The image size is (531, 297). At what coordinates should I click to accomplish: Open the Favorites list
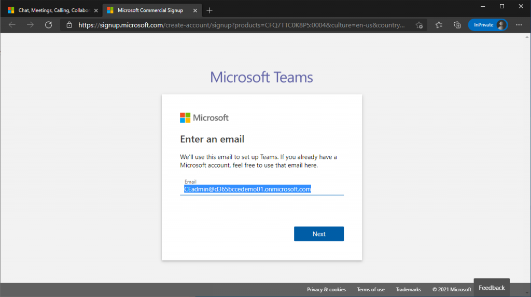coord(439,25)
